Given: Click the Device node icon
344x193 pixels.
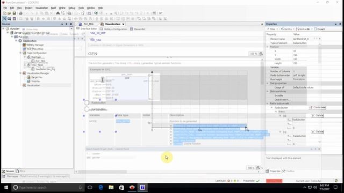Looking at the screenshot, I should (12, 33).
